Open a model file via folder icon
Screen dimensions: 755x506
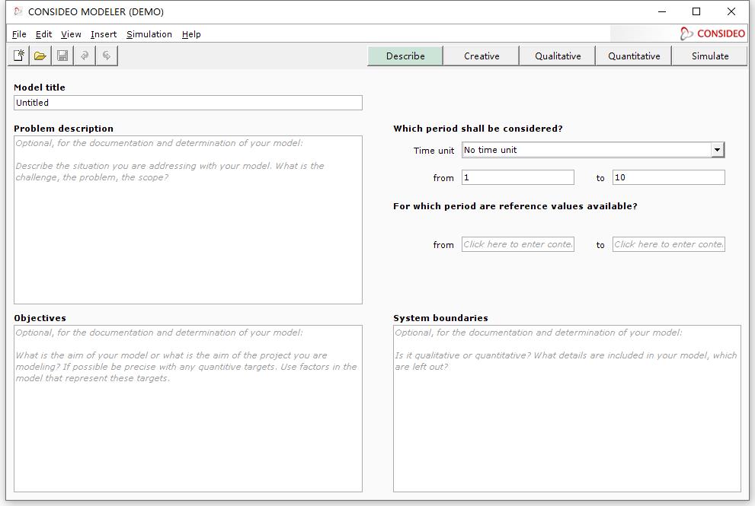(40, 56)
